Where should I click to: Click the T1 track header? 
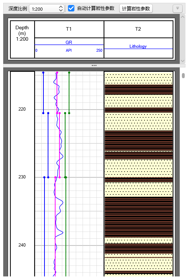pos(69,29)
